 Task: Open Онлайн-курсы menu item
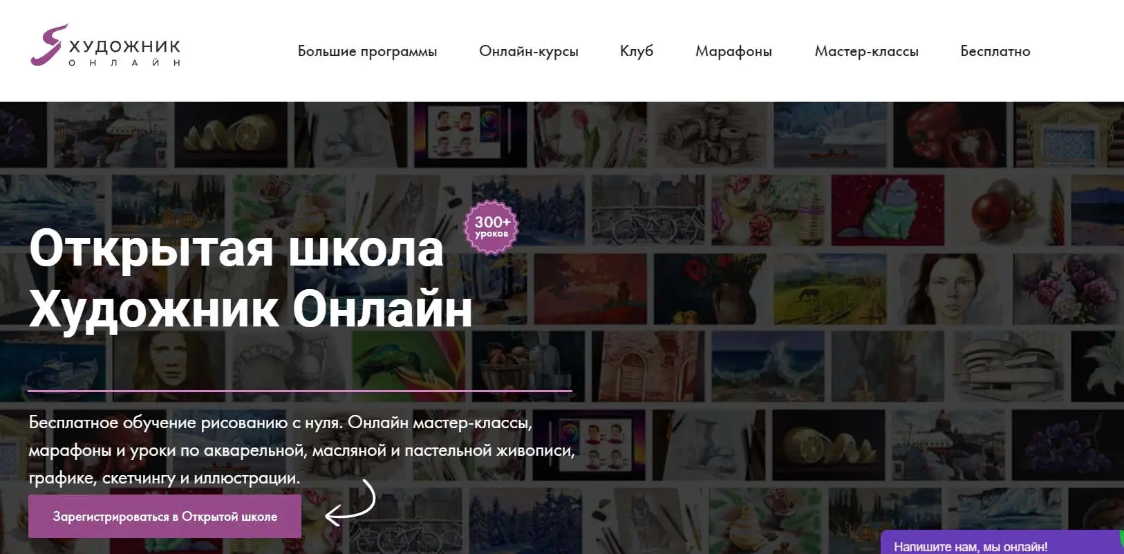pyautogui.click(x=529, y=52)
